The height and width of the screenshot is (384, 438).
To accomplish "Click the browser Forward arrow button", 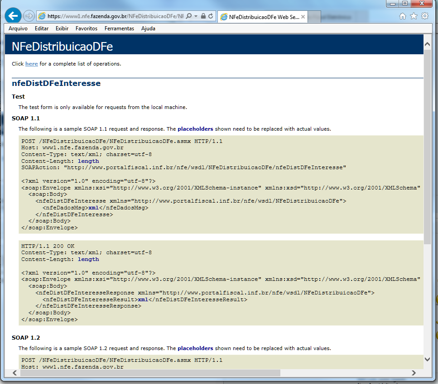I will coord(29,16).
